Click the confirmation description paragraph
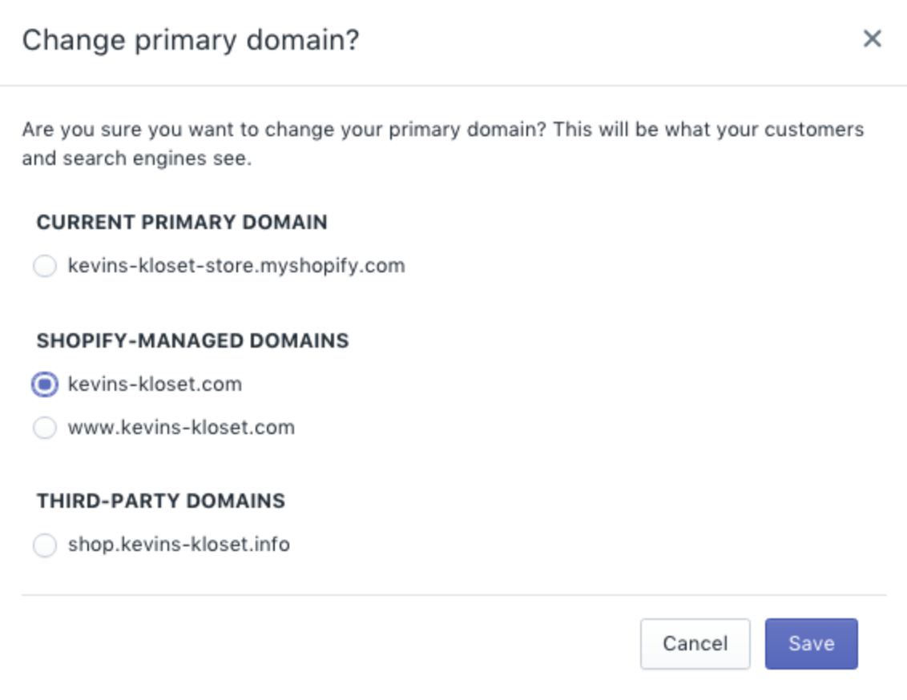Image resolution: width=907 pixels, height=700 pixels. (x=442, y=143)
